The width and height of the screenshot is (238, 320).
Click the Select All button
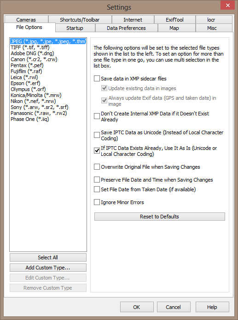click(x=48, y=257)
